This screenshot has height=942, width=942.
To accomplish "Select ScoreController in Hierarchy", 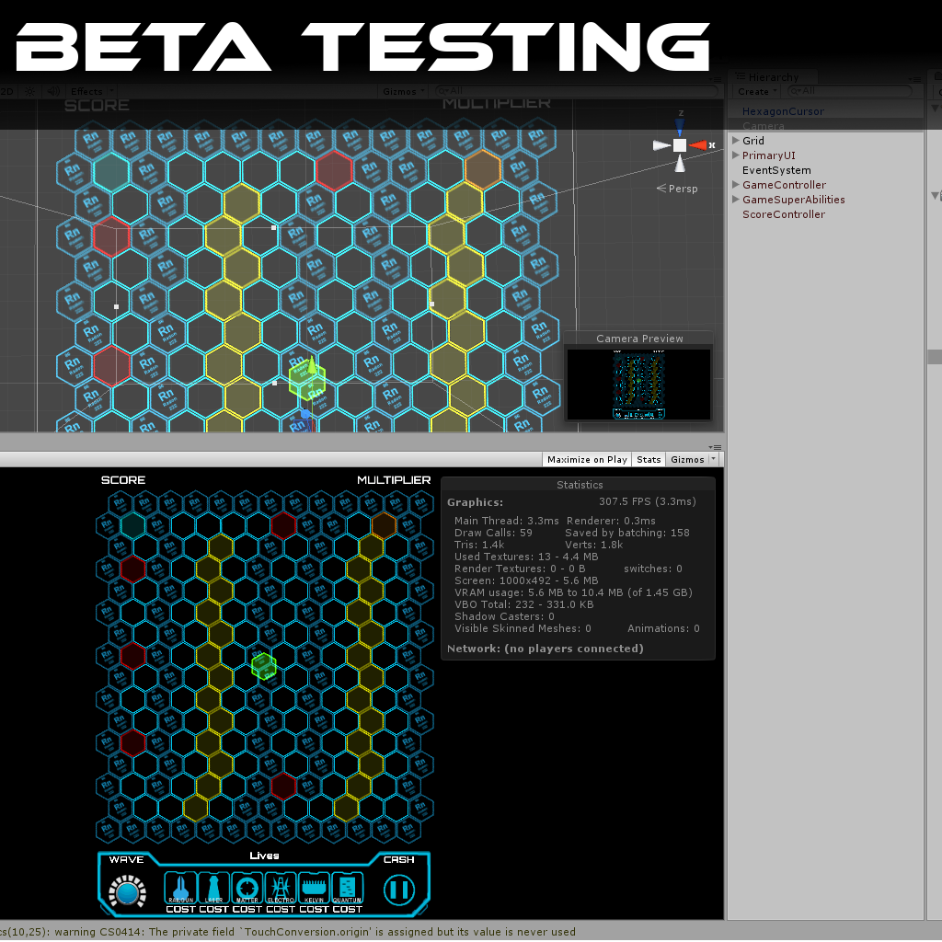I will (784, 213).
